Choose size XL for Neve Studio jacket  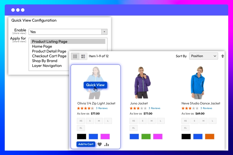[186, 128]
